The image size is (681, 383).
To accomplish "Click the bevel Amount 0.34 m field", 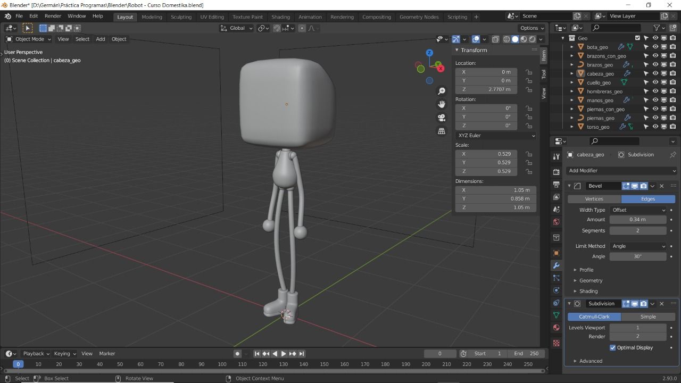I will pos(638,220).
